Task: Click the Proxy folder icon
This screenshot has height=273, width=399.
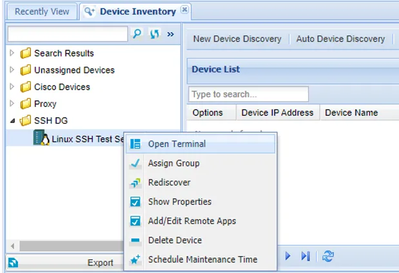Action: pyautogui.click(x=25, y=104)
